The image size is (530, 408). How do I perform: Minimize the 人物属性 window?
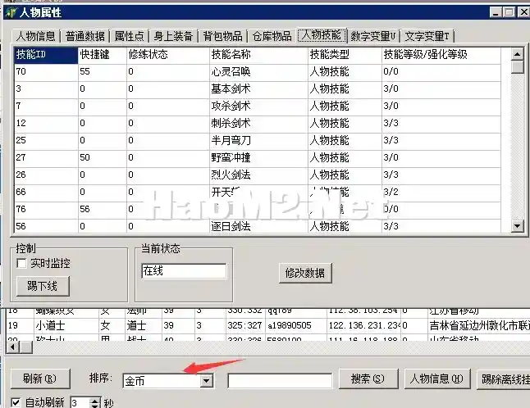pos(496,12)
